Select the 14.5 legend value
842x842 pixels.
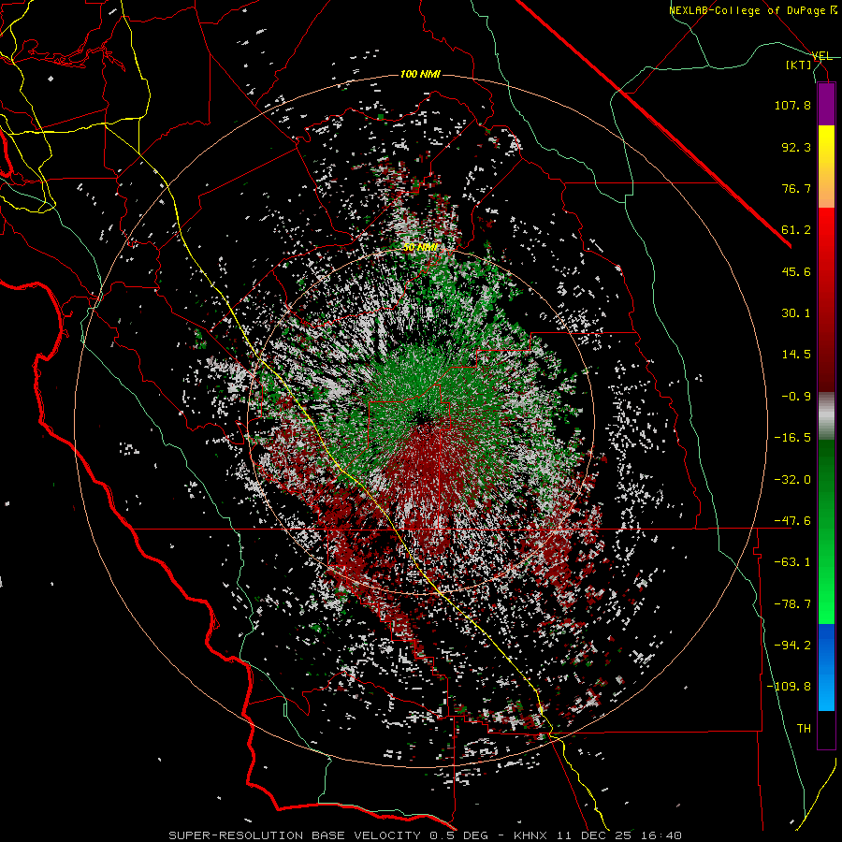pos(796,355)
